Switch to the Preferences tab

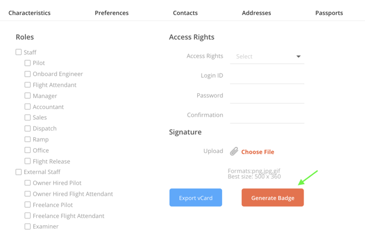click(x=112, y=13)
